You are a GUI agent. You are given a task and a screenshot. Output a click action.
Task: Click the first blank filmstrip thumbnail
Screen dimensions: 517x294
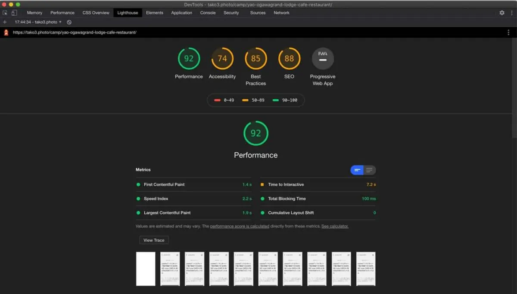[x=146, y=269]
